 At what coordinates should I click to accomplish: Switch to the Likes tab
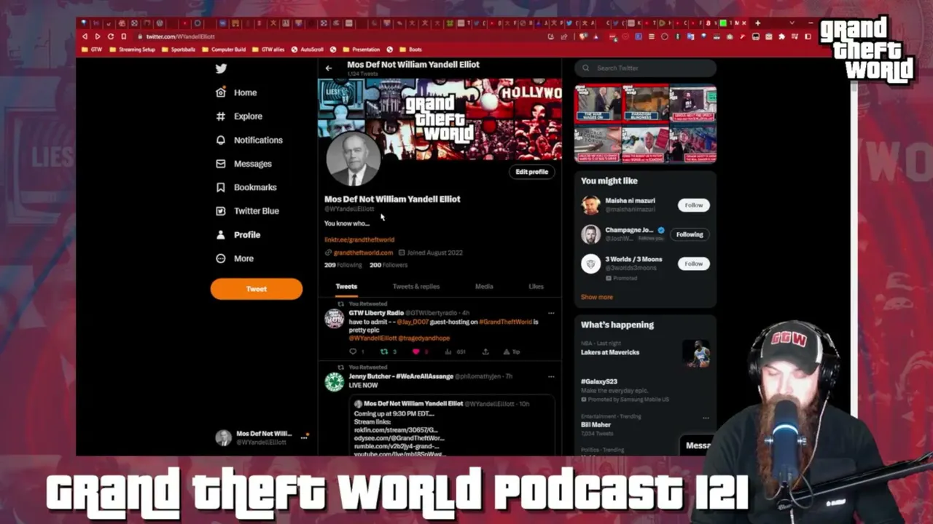tap(536, 287)
